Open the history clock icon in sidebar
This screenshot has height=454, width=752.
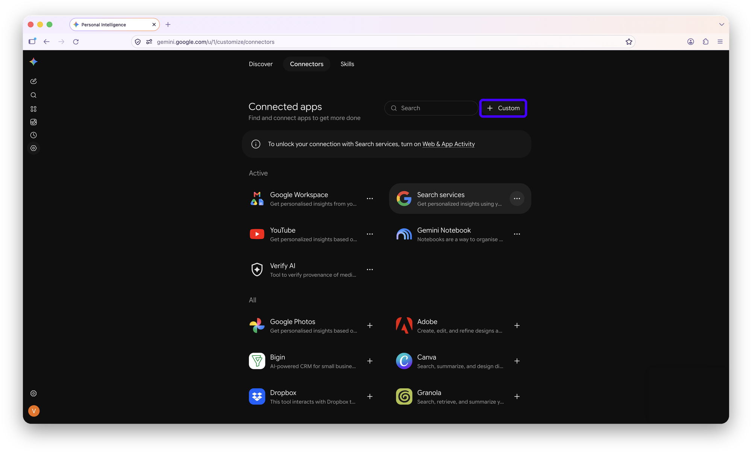point(33,135)
